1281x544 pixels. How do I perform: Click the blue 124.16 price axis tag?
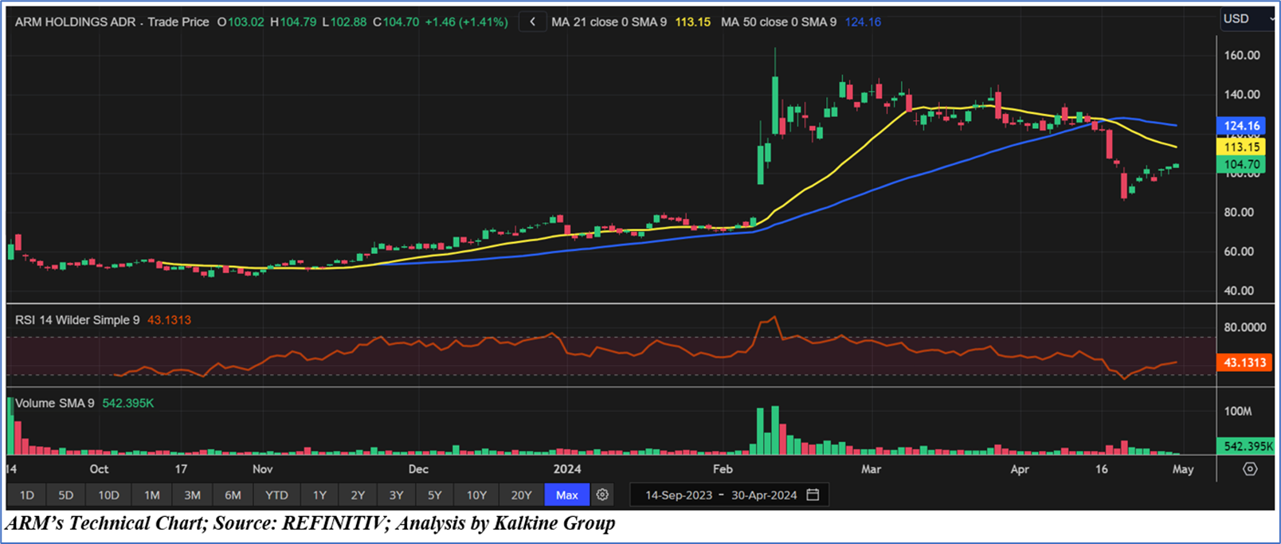[x=1241, y=126]
